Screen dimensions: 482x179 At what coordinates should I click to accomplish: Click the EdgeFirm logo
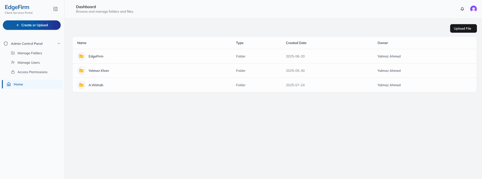(17, 7)
